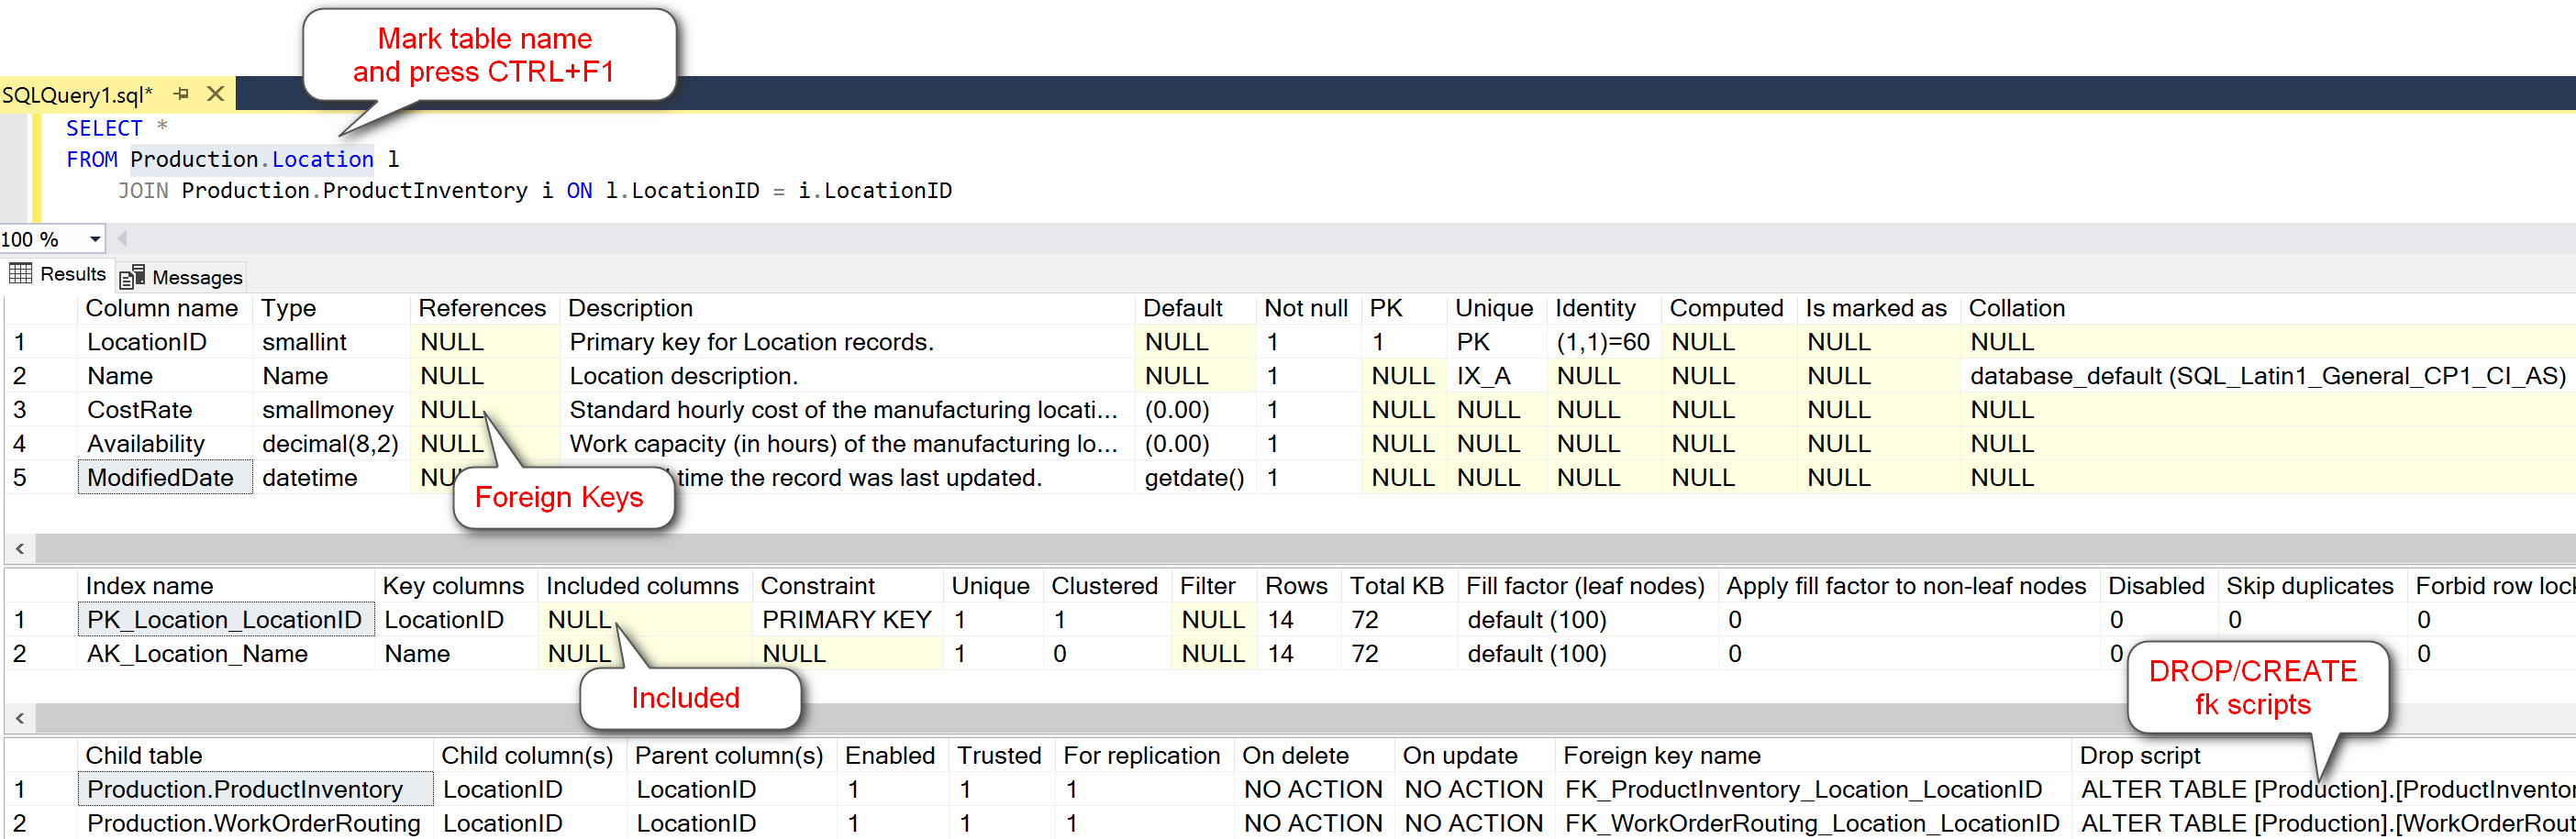Select the Foreign key name column header
This screenshot has height=839, width=2576.
click(1661, 755)
